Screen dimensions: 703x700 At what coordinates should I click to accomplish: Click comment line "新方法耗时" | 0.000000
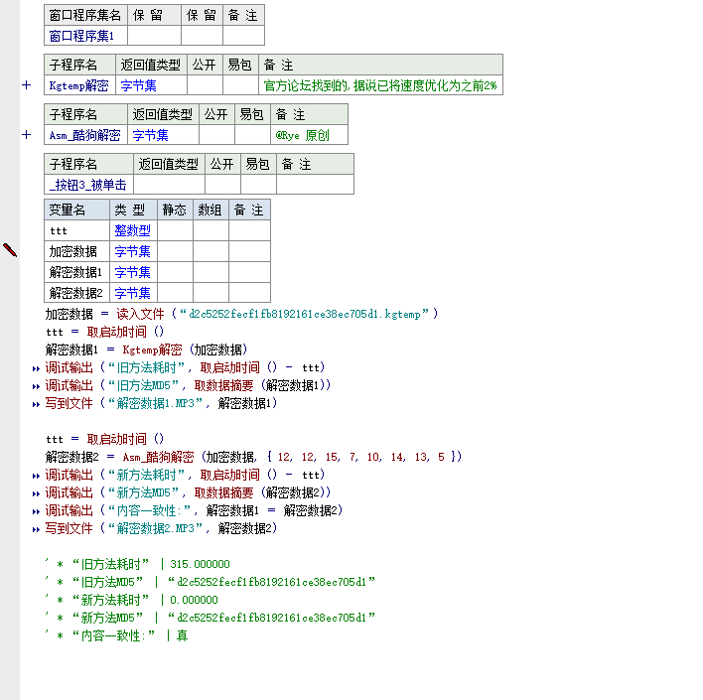(x=131, y=600)
